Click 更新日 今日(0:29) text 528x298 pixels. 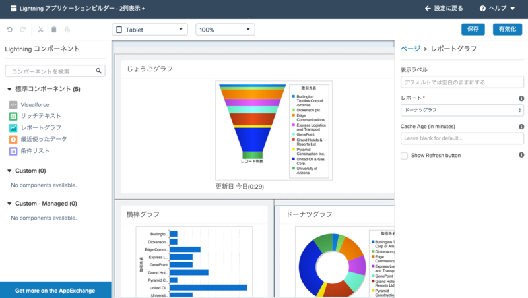(240, 187)
